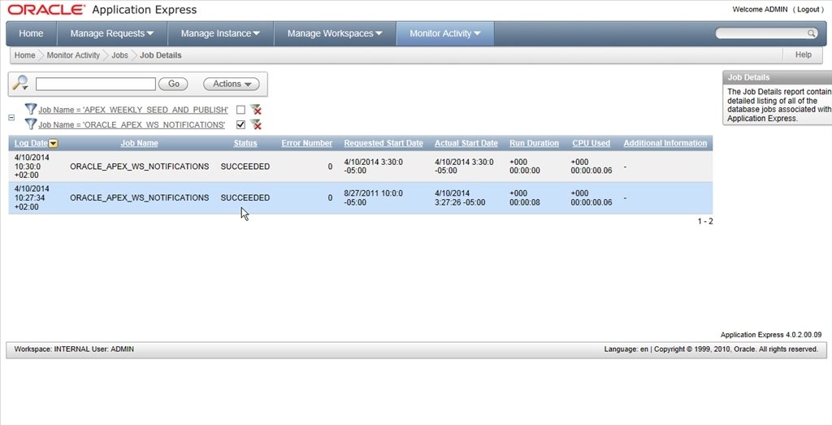This screenshot has width=832, height=425.
Task: Click the Help button
Action: point(804,54)
